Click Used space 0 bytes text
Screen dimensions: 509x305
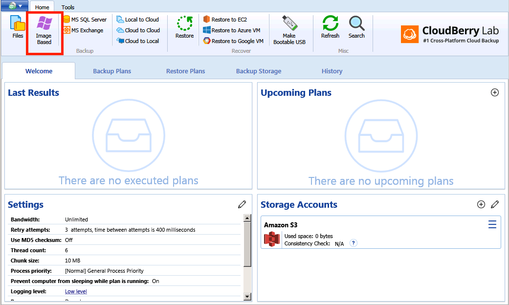[309, 236]
